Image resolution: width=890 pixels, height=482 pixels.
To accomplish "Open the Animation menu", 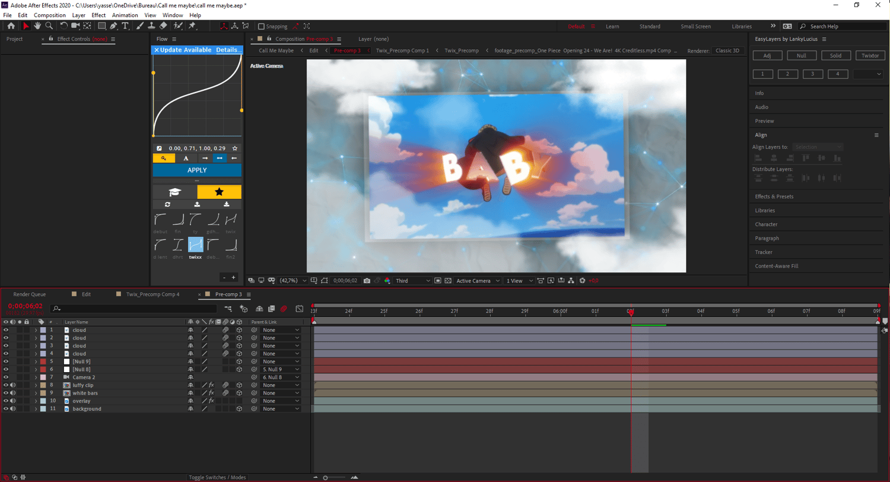I will tap(125, 15).
